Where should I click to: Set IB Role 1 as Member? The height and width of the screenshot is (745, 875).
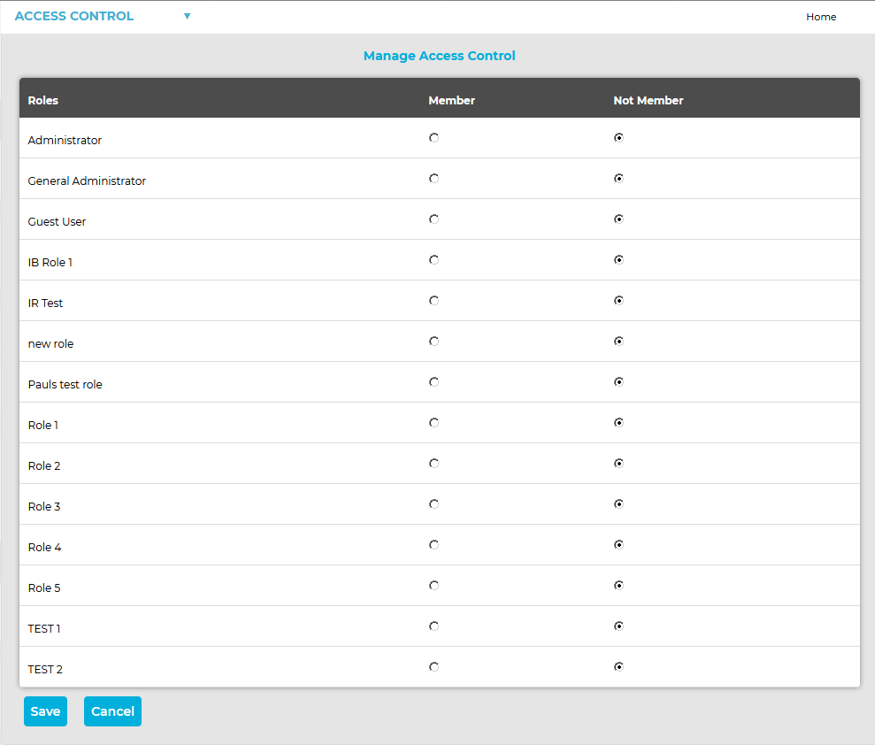point(434,260)
